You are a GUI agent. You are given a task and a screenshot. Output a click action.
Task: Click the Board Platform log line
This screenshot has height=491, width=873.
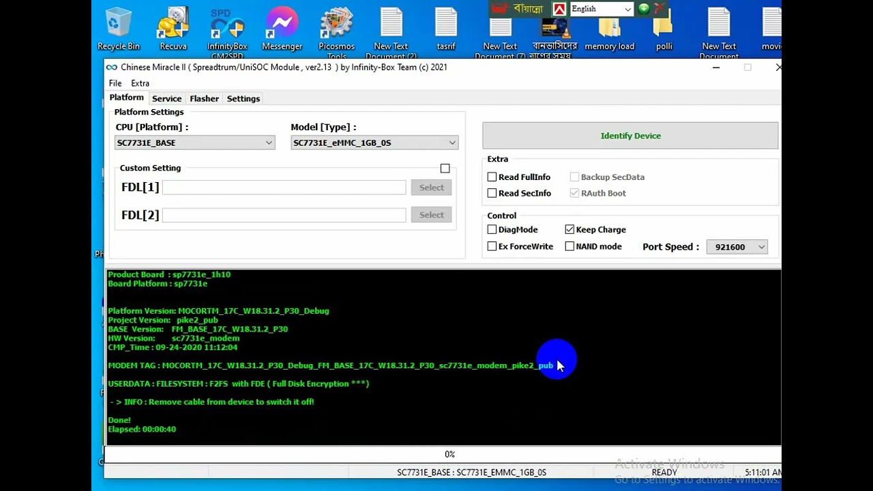point(158,284)
